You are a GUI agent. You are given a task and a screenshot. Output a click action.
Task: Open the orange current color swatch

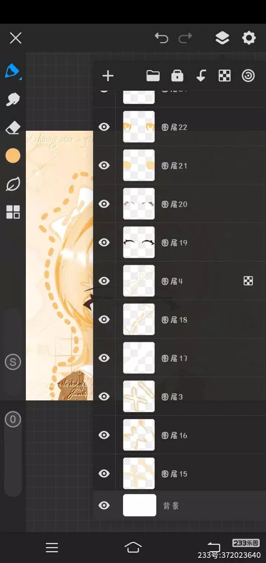click(13, 156)
